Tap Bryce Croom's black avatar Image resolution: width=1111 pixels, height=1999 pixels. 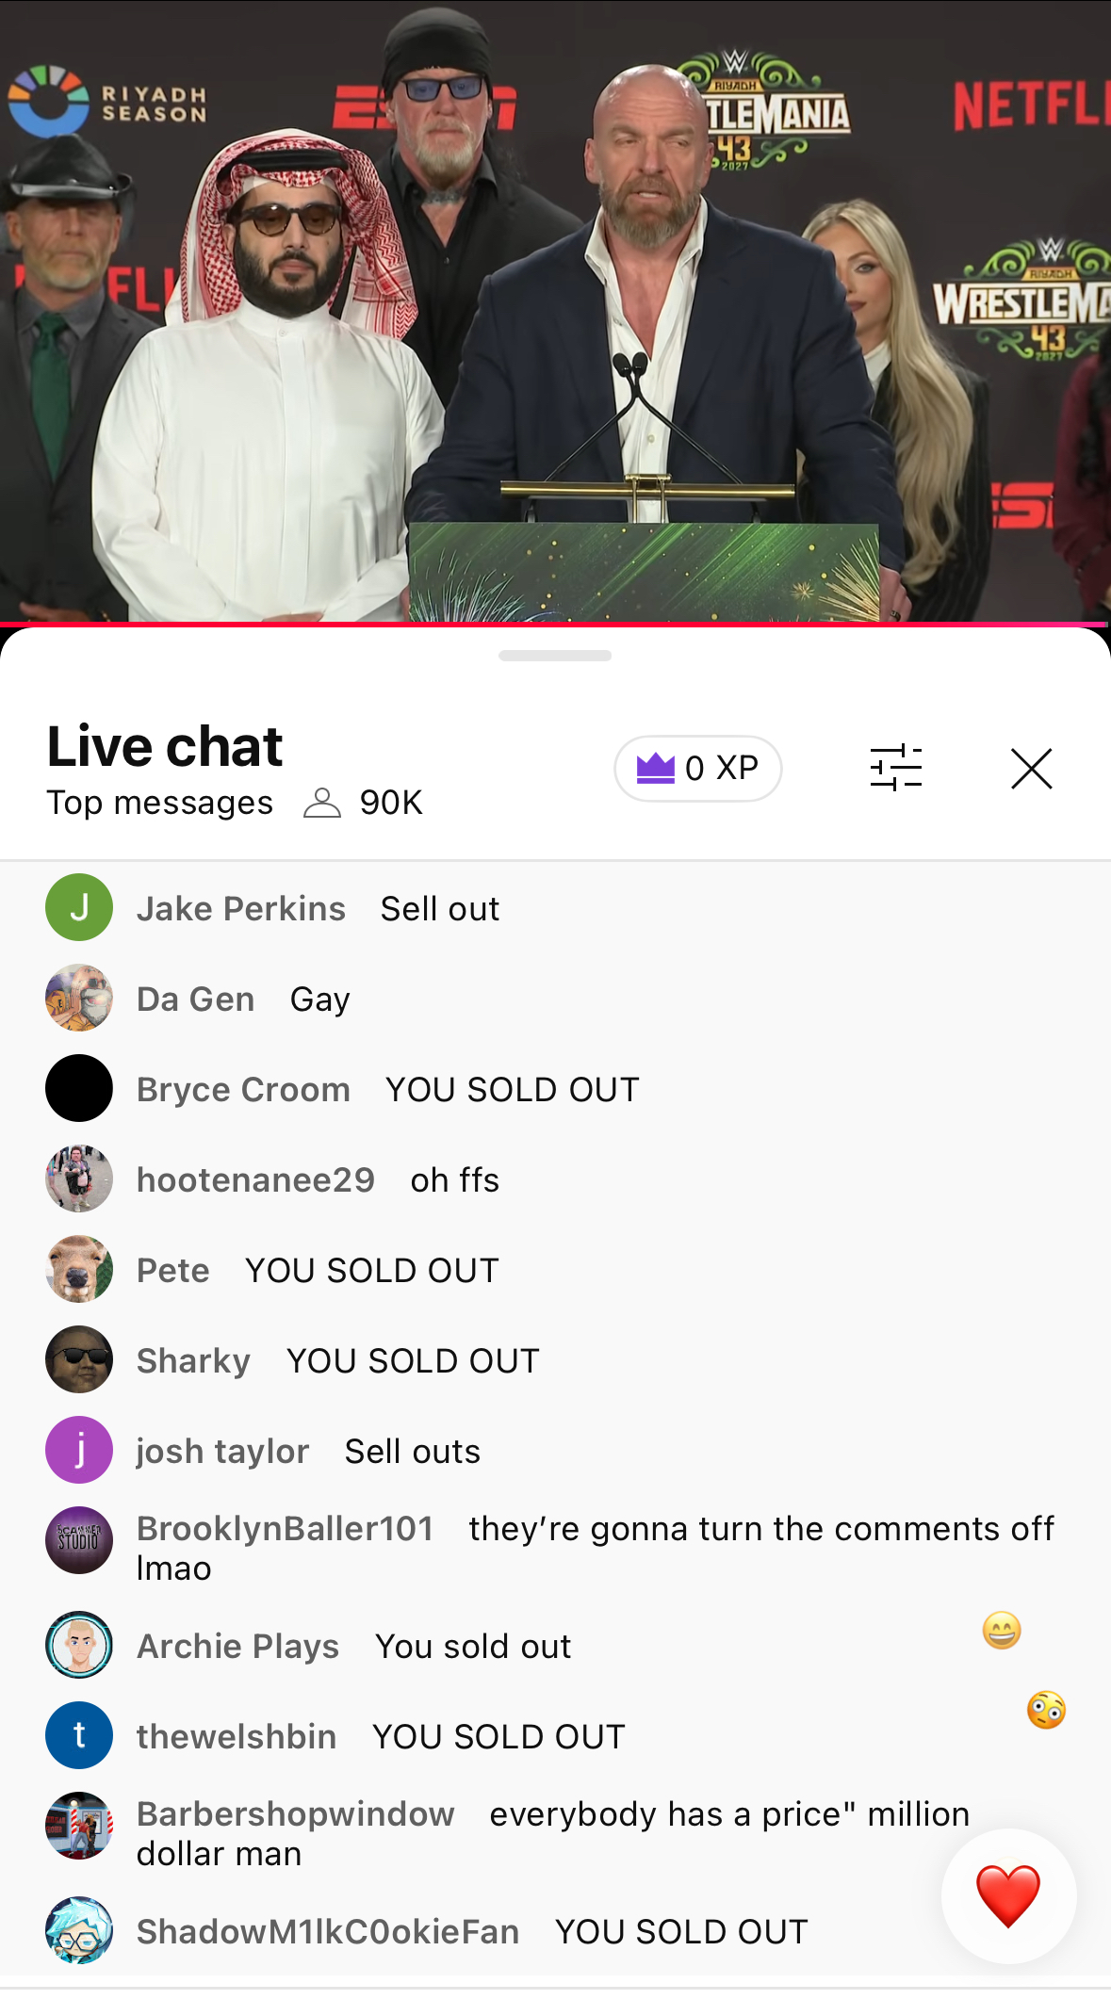(x=79, y=1088)
